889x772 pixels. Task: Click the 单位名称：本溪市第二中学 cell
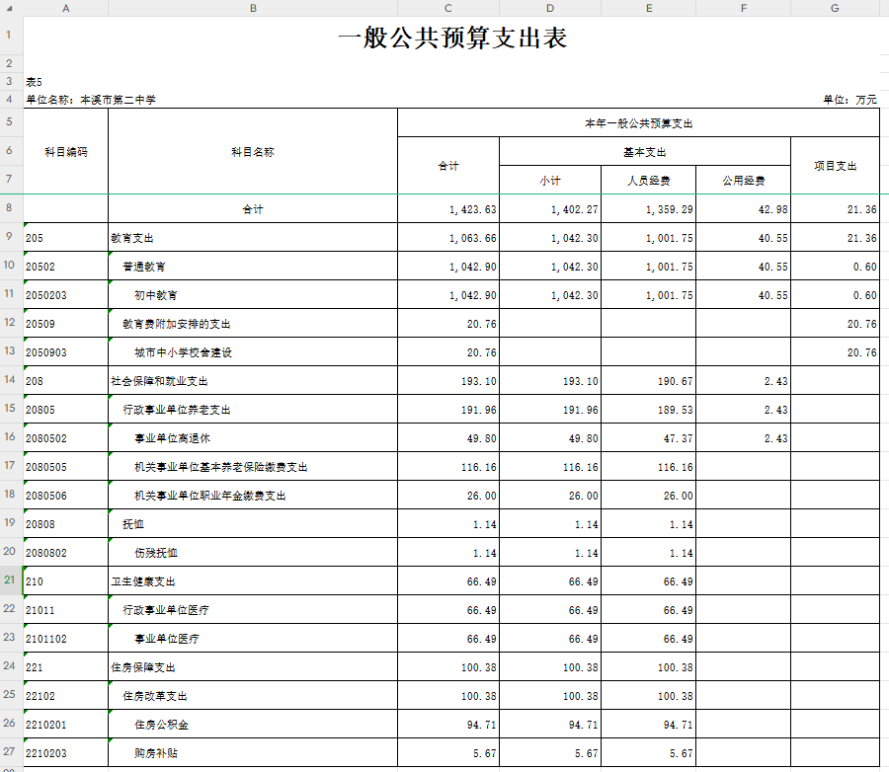(91, 100)
